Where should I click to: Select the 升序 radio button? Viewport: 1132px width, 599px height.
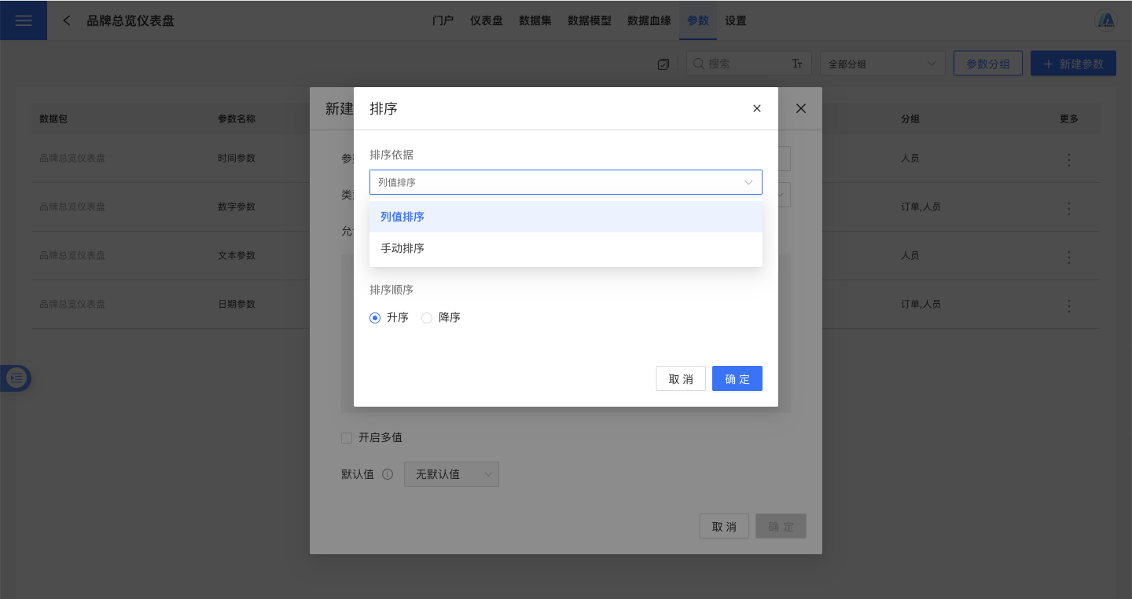point(375,318)
